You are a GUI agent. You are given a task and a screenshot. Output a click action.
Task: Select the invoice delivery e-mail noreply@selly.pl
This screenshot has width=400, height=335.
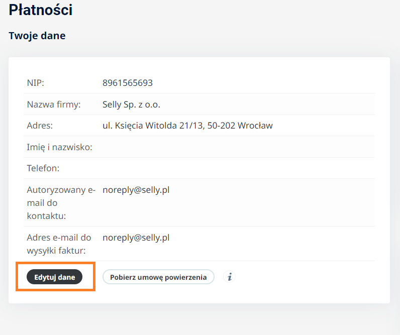[136, 238]
